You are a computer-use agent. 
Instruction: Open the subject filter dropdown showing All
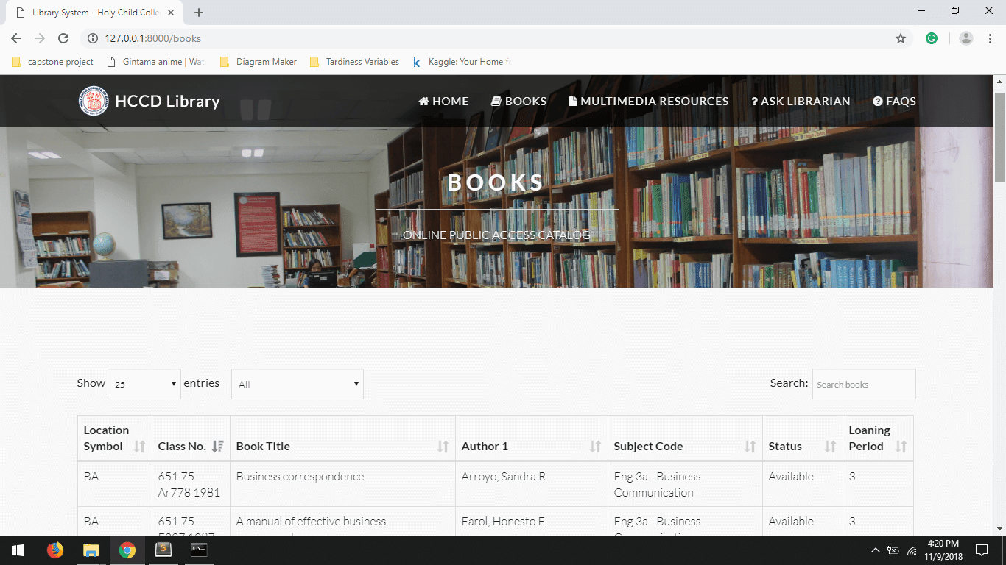click(x=297, y=383)
